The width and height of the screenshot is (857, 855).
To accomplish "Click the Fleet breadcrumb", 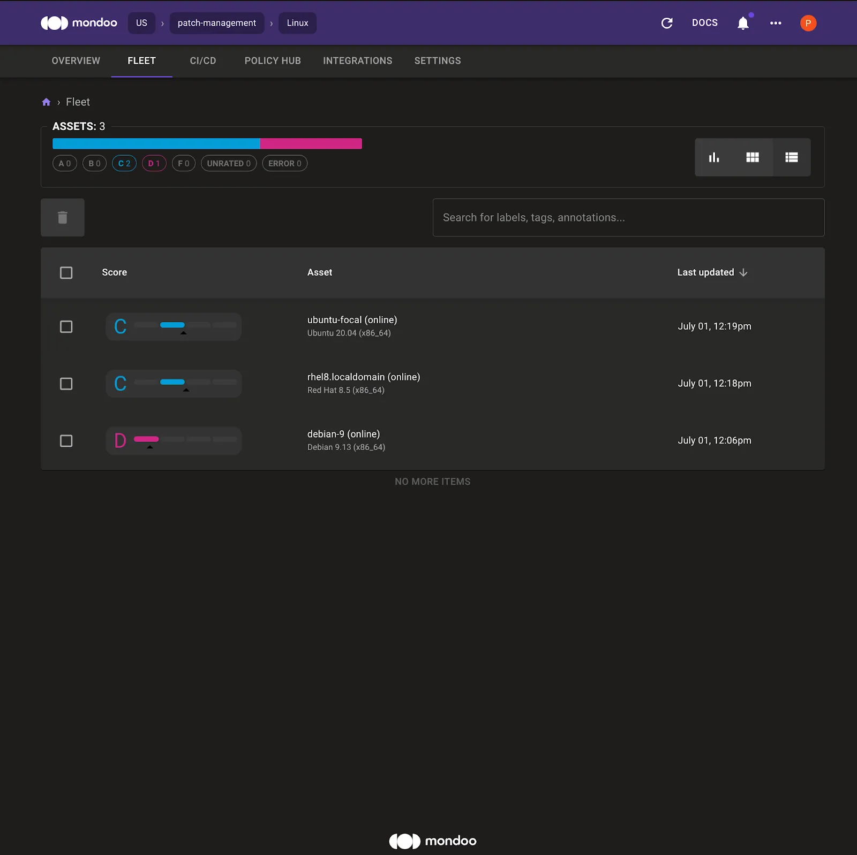I will pos(78,102).
